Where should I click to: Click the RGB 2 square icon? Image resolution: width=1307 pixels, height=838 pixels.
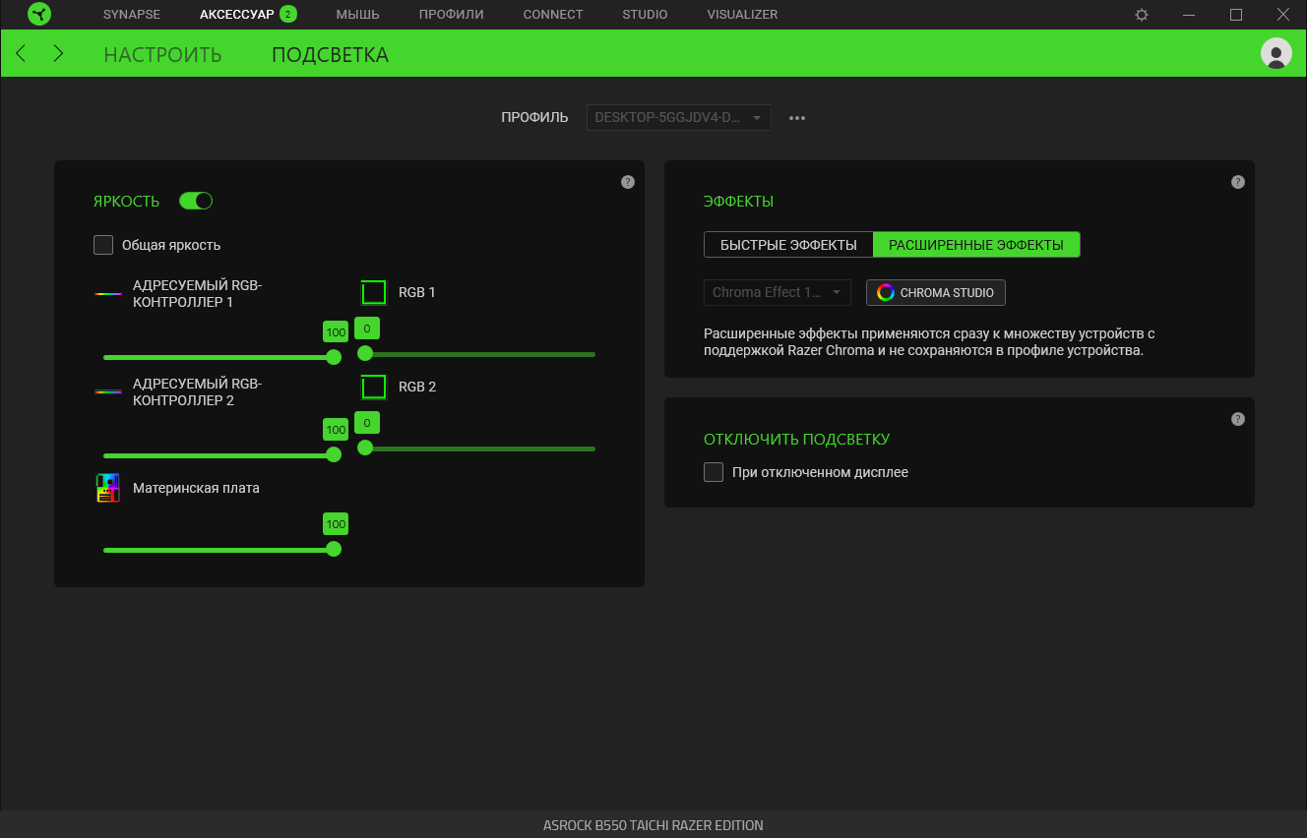(373, 387)
